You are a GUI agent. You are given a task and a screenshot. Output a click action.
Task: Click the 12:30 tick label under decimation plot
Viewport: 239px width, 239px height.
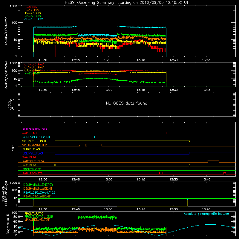click(x=43, y=209)
